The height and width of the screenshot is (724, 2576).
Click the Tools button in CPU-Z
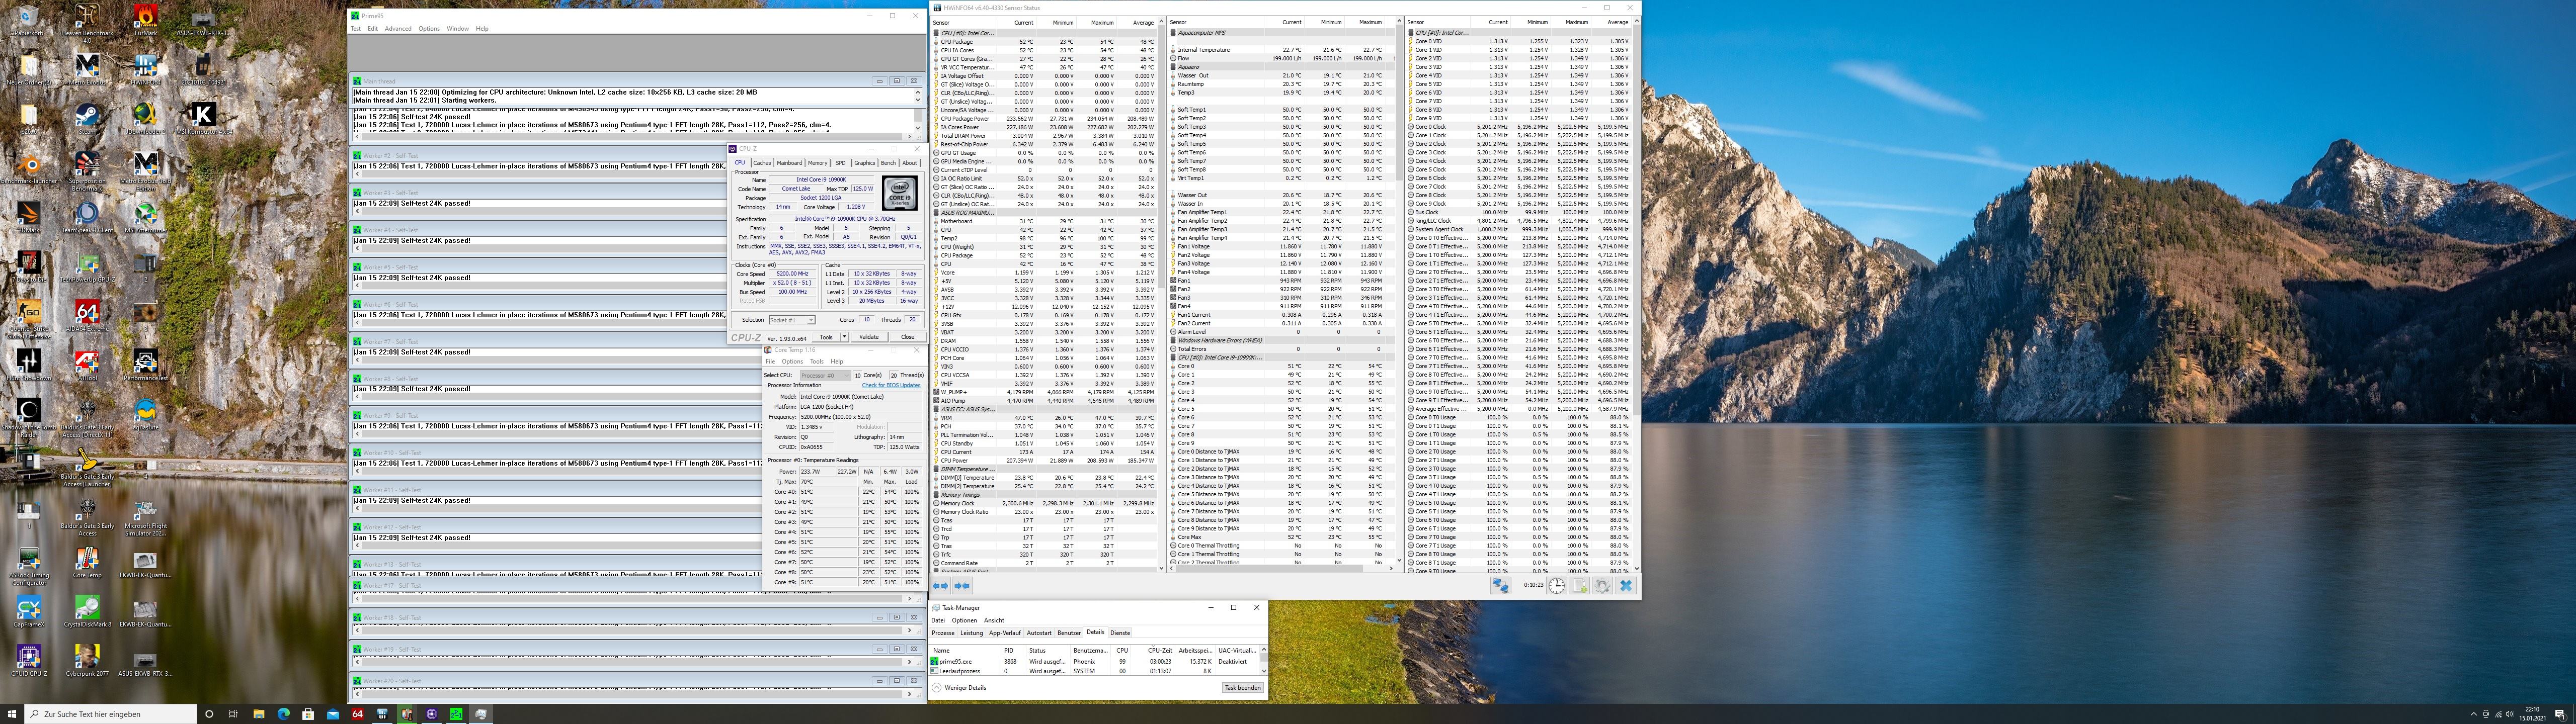pyautogui.click(x=826, y=337)
